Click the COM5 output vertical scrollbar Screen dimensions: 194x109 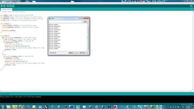(x=88, y=38)
